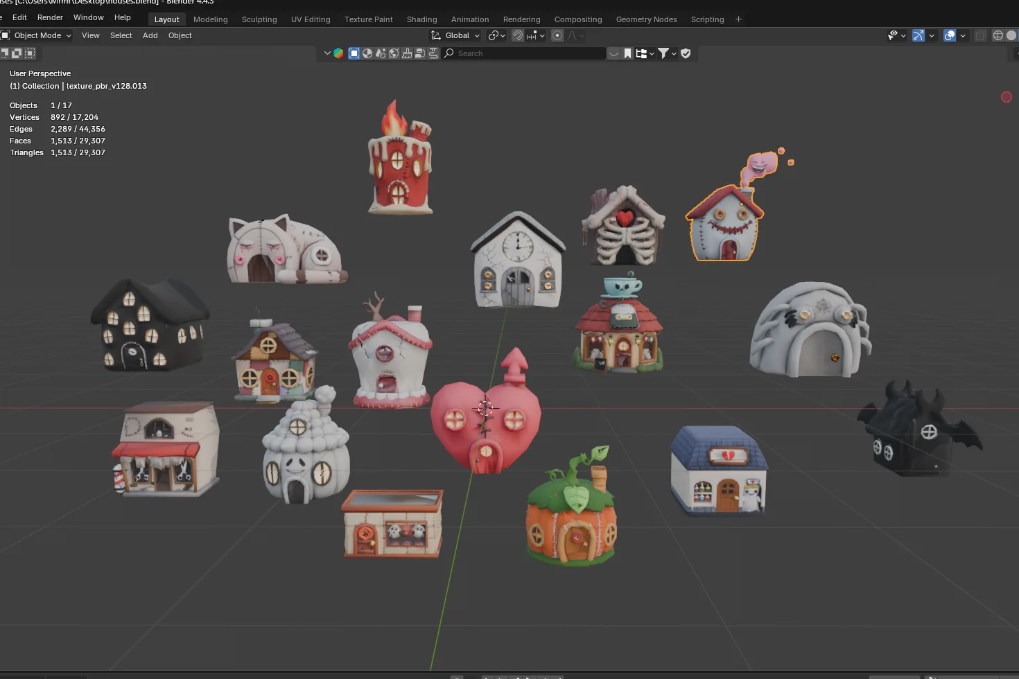Toggle proportional editing on
This screenshot has width=1019, height=679.
pos(557,35)
